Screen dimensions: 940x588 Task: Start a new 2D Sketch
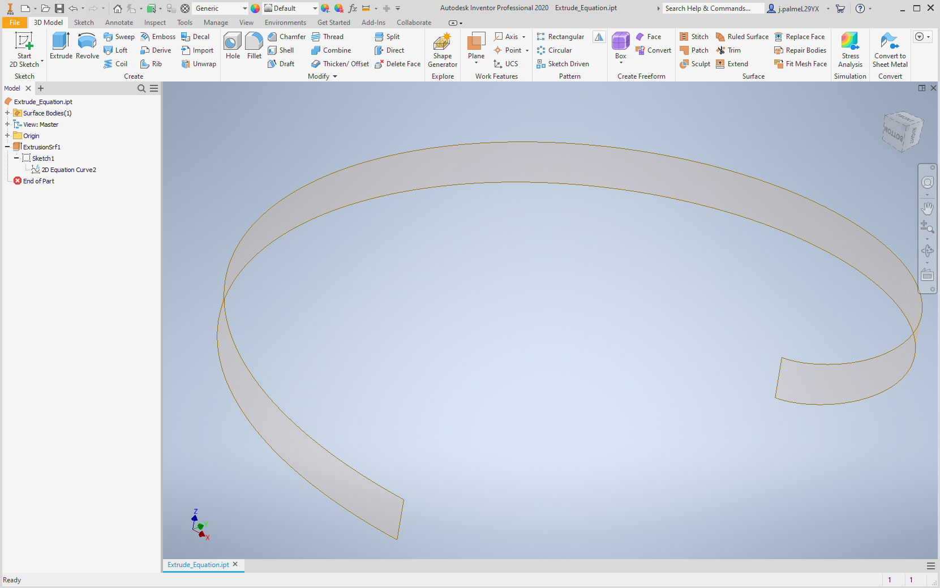pyautogui.click(x=24, y=50)
